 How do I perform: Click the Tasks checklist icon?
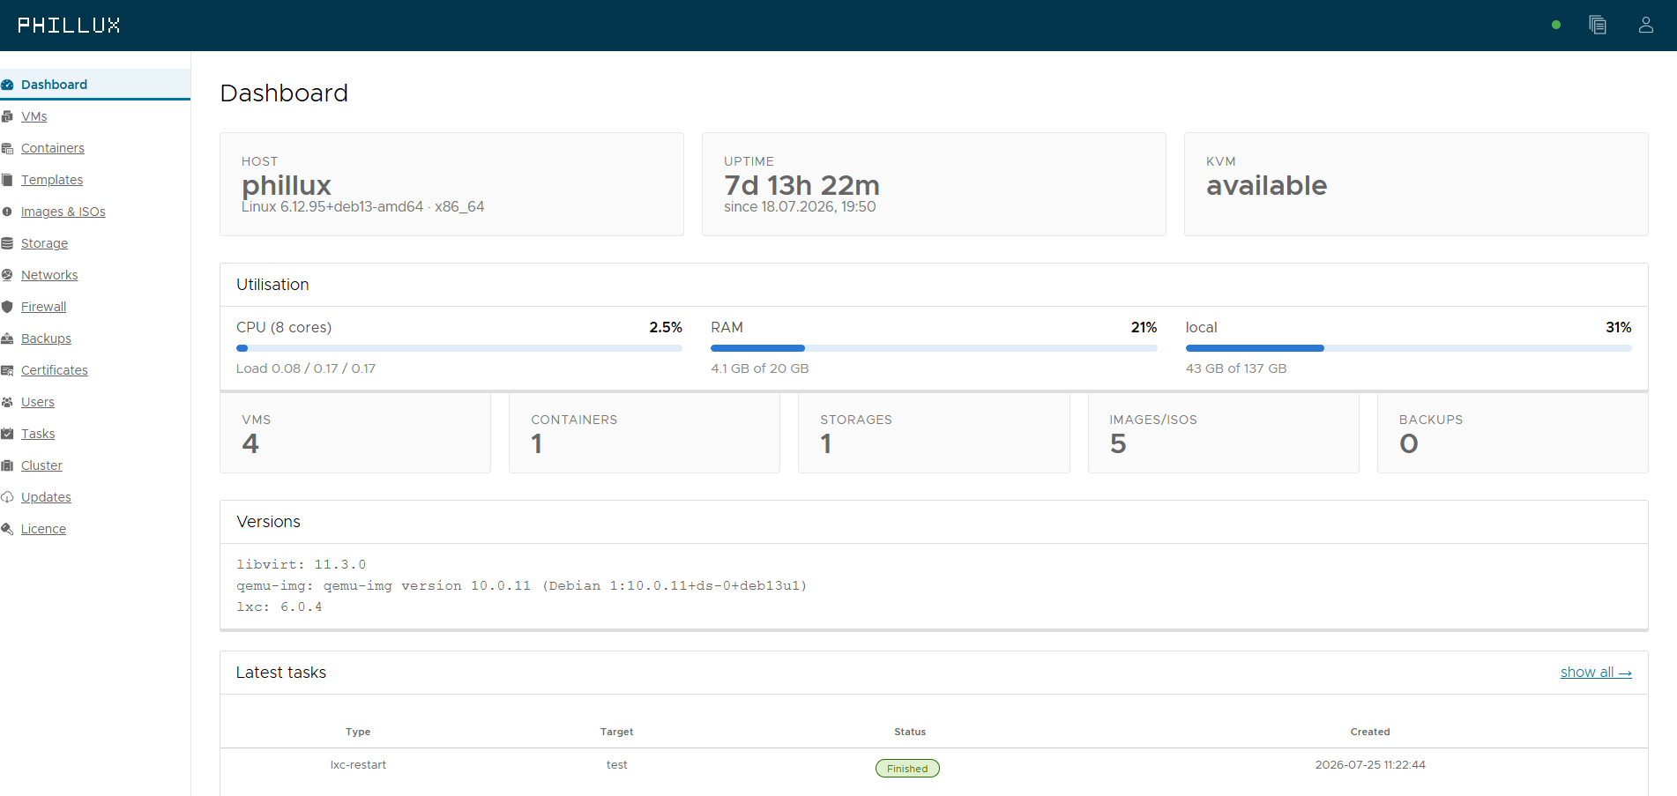pyautogui.click(x=7, y=434)
